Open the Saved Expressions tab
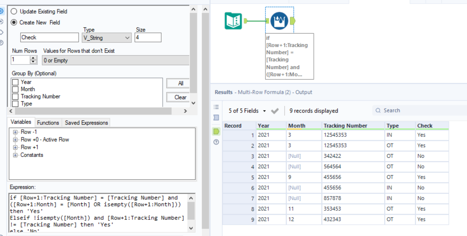The height and width of the screenshot is (236, 467). click(x=86, y=122)
